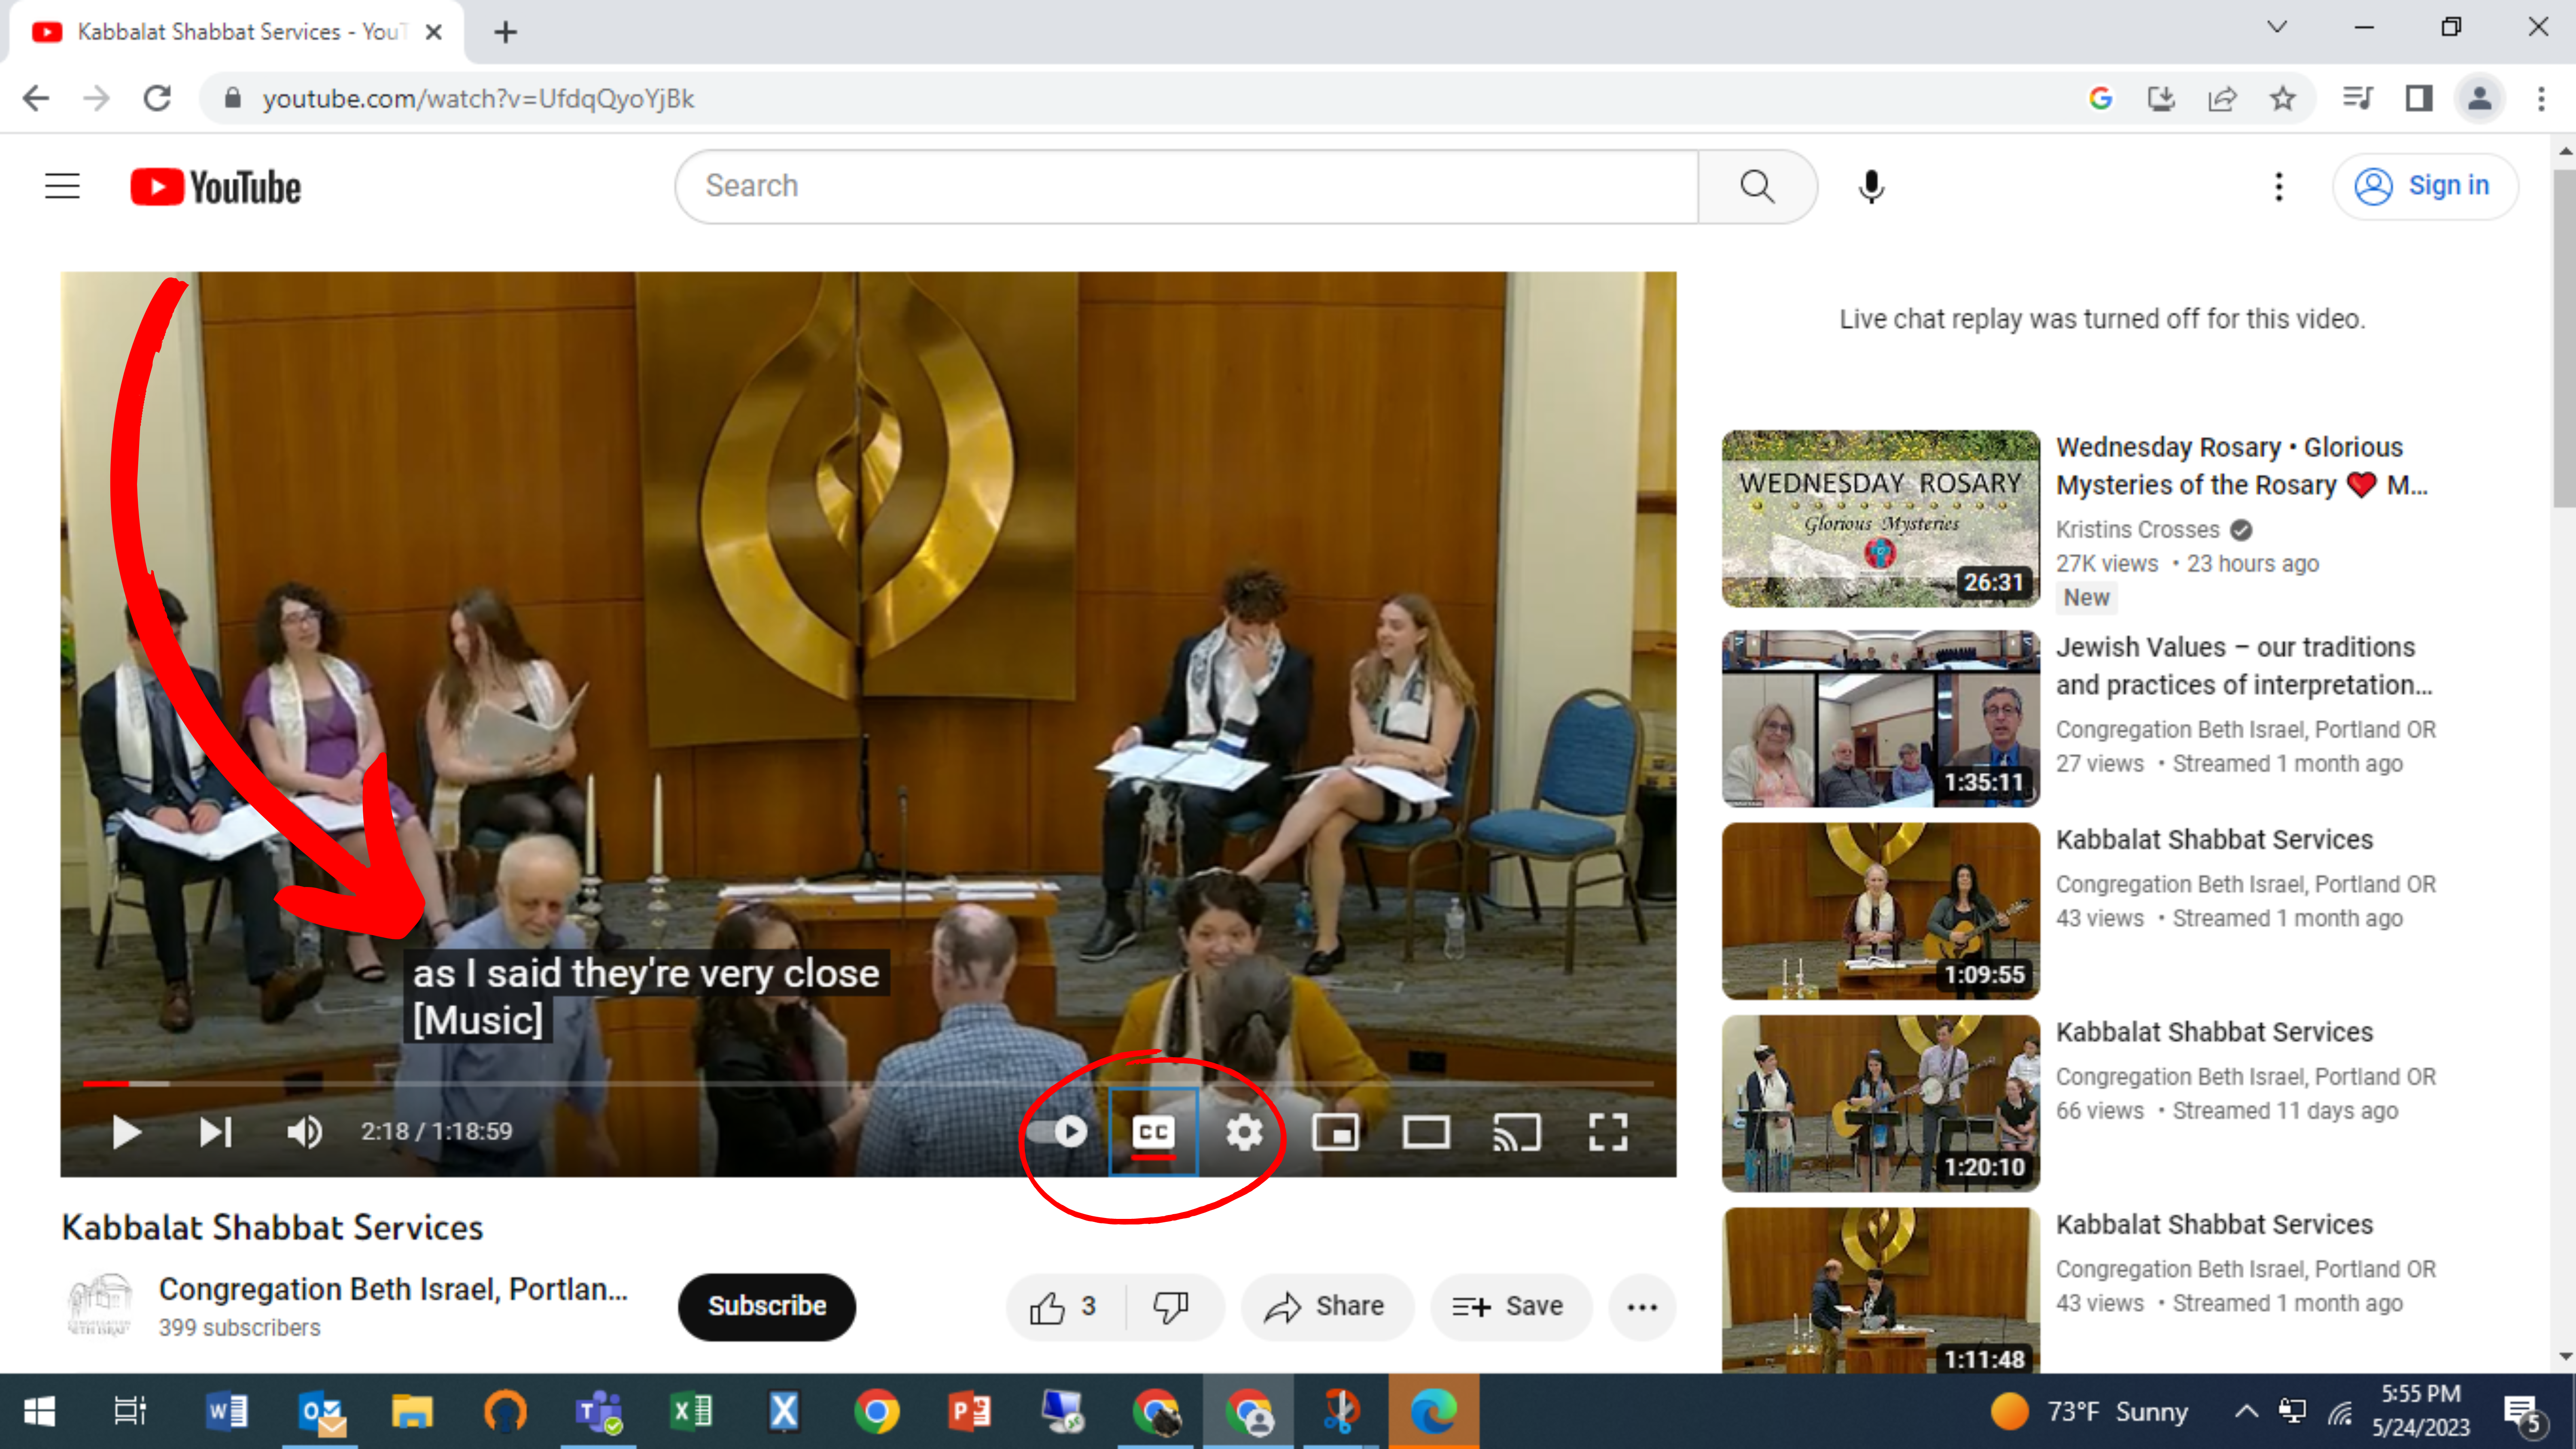Enter full screen mode
This screenshot has height=1449, width=2576.
pos(1608,1132)
